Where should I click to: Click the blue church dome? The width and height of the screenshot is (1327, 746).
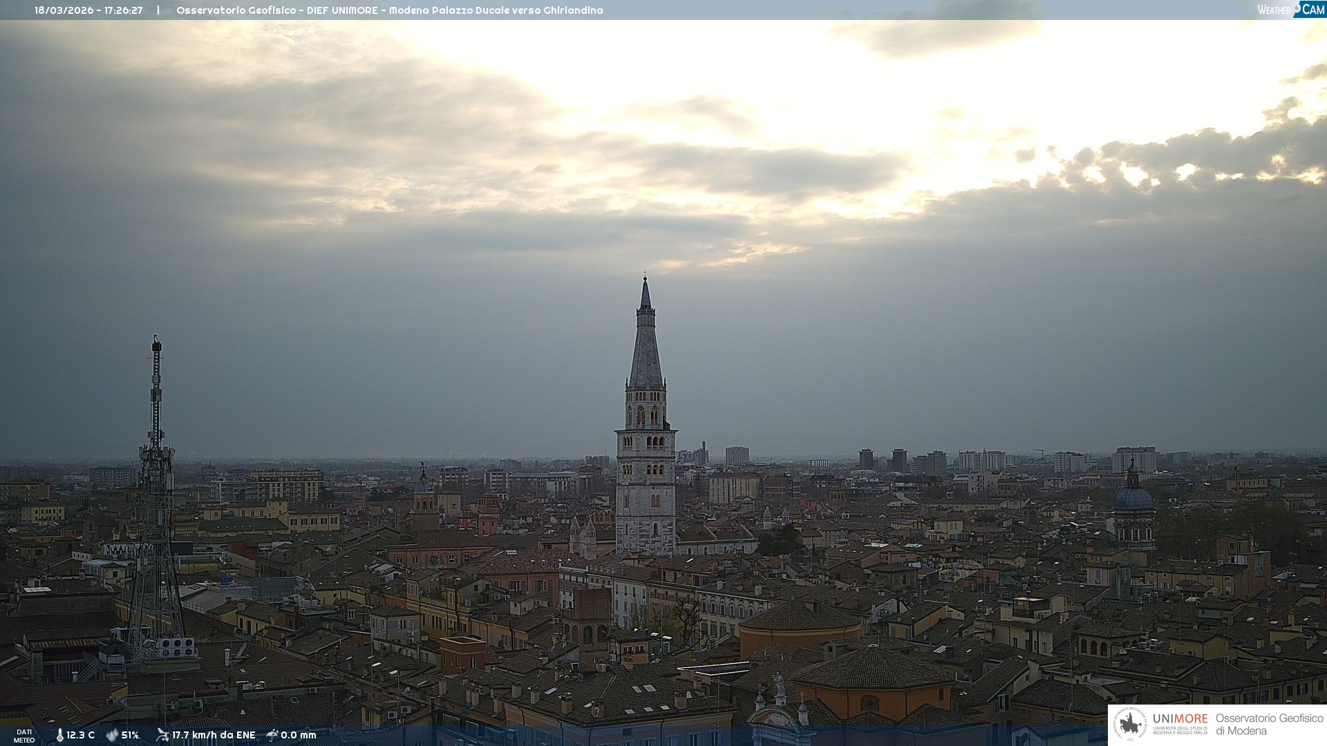click(x=1133, y=497)
